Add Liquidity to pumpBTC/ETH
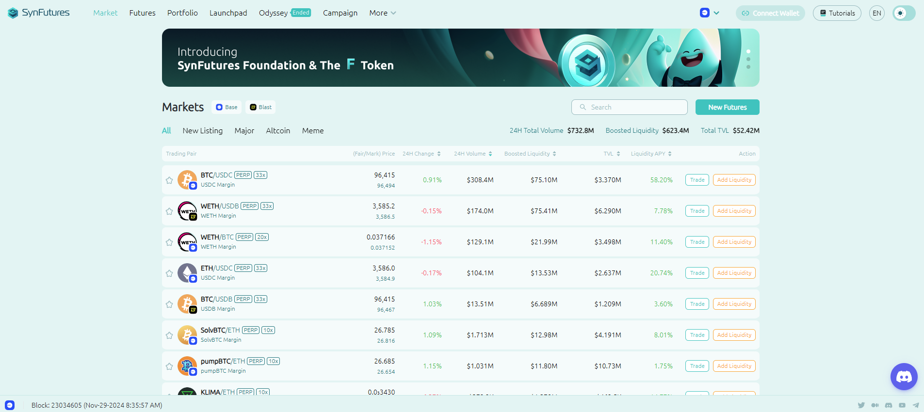 [x=734, y=366]
